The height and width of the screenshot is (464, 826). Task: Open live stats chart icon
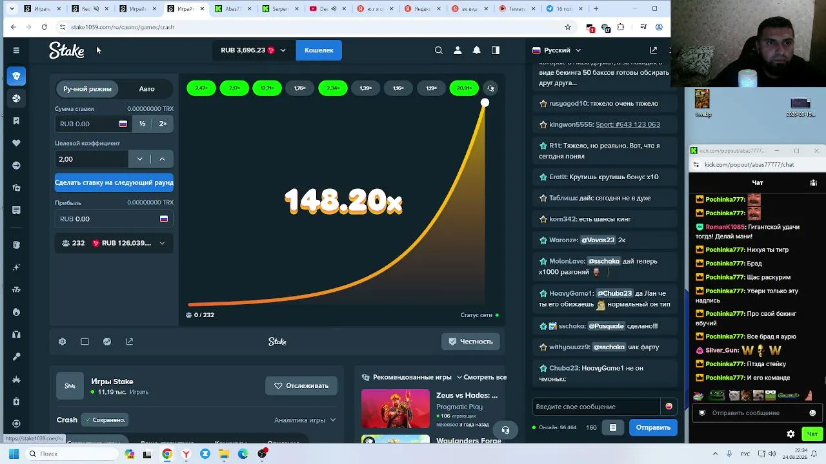click(107, 342)
